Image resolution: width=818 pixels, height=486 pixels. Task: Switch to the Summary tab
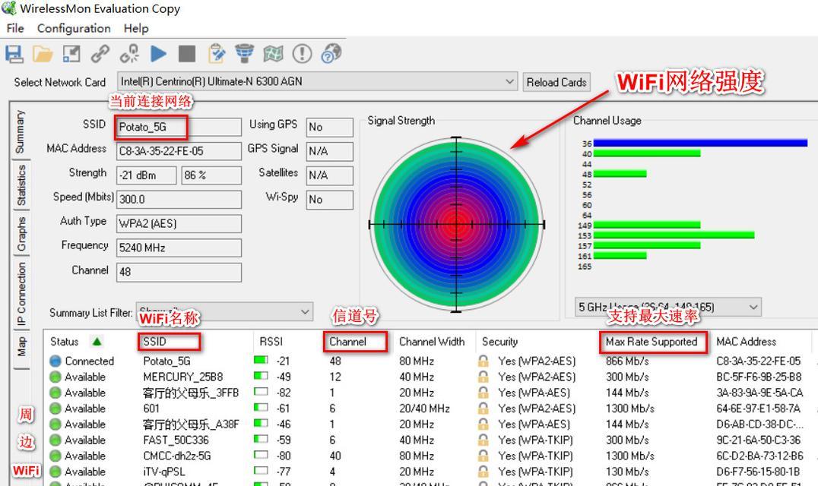click(20, 131)
